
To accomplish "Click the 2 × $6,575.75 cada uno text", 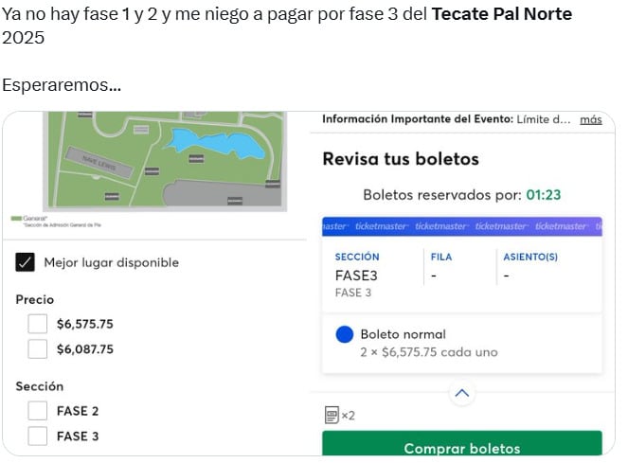I will coord(428,352).
